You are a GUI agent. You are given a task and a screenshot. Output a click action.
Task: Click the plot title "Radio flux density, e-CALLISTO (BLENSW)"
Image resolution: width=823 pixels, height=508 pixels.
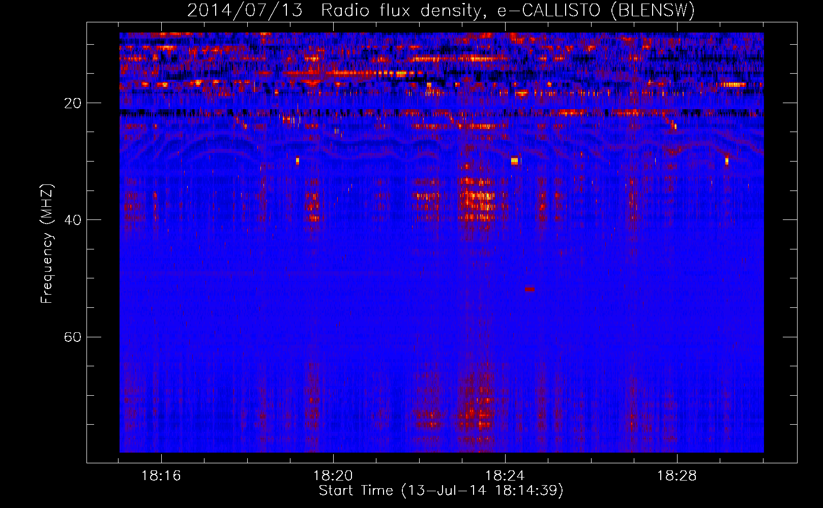pyautogui.click(x=508, y=10)
